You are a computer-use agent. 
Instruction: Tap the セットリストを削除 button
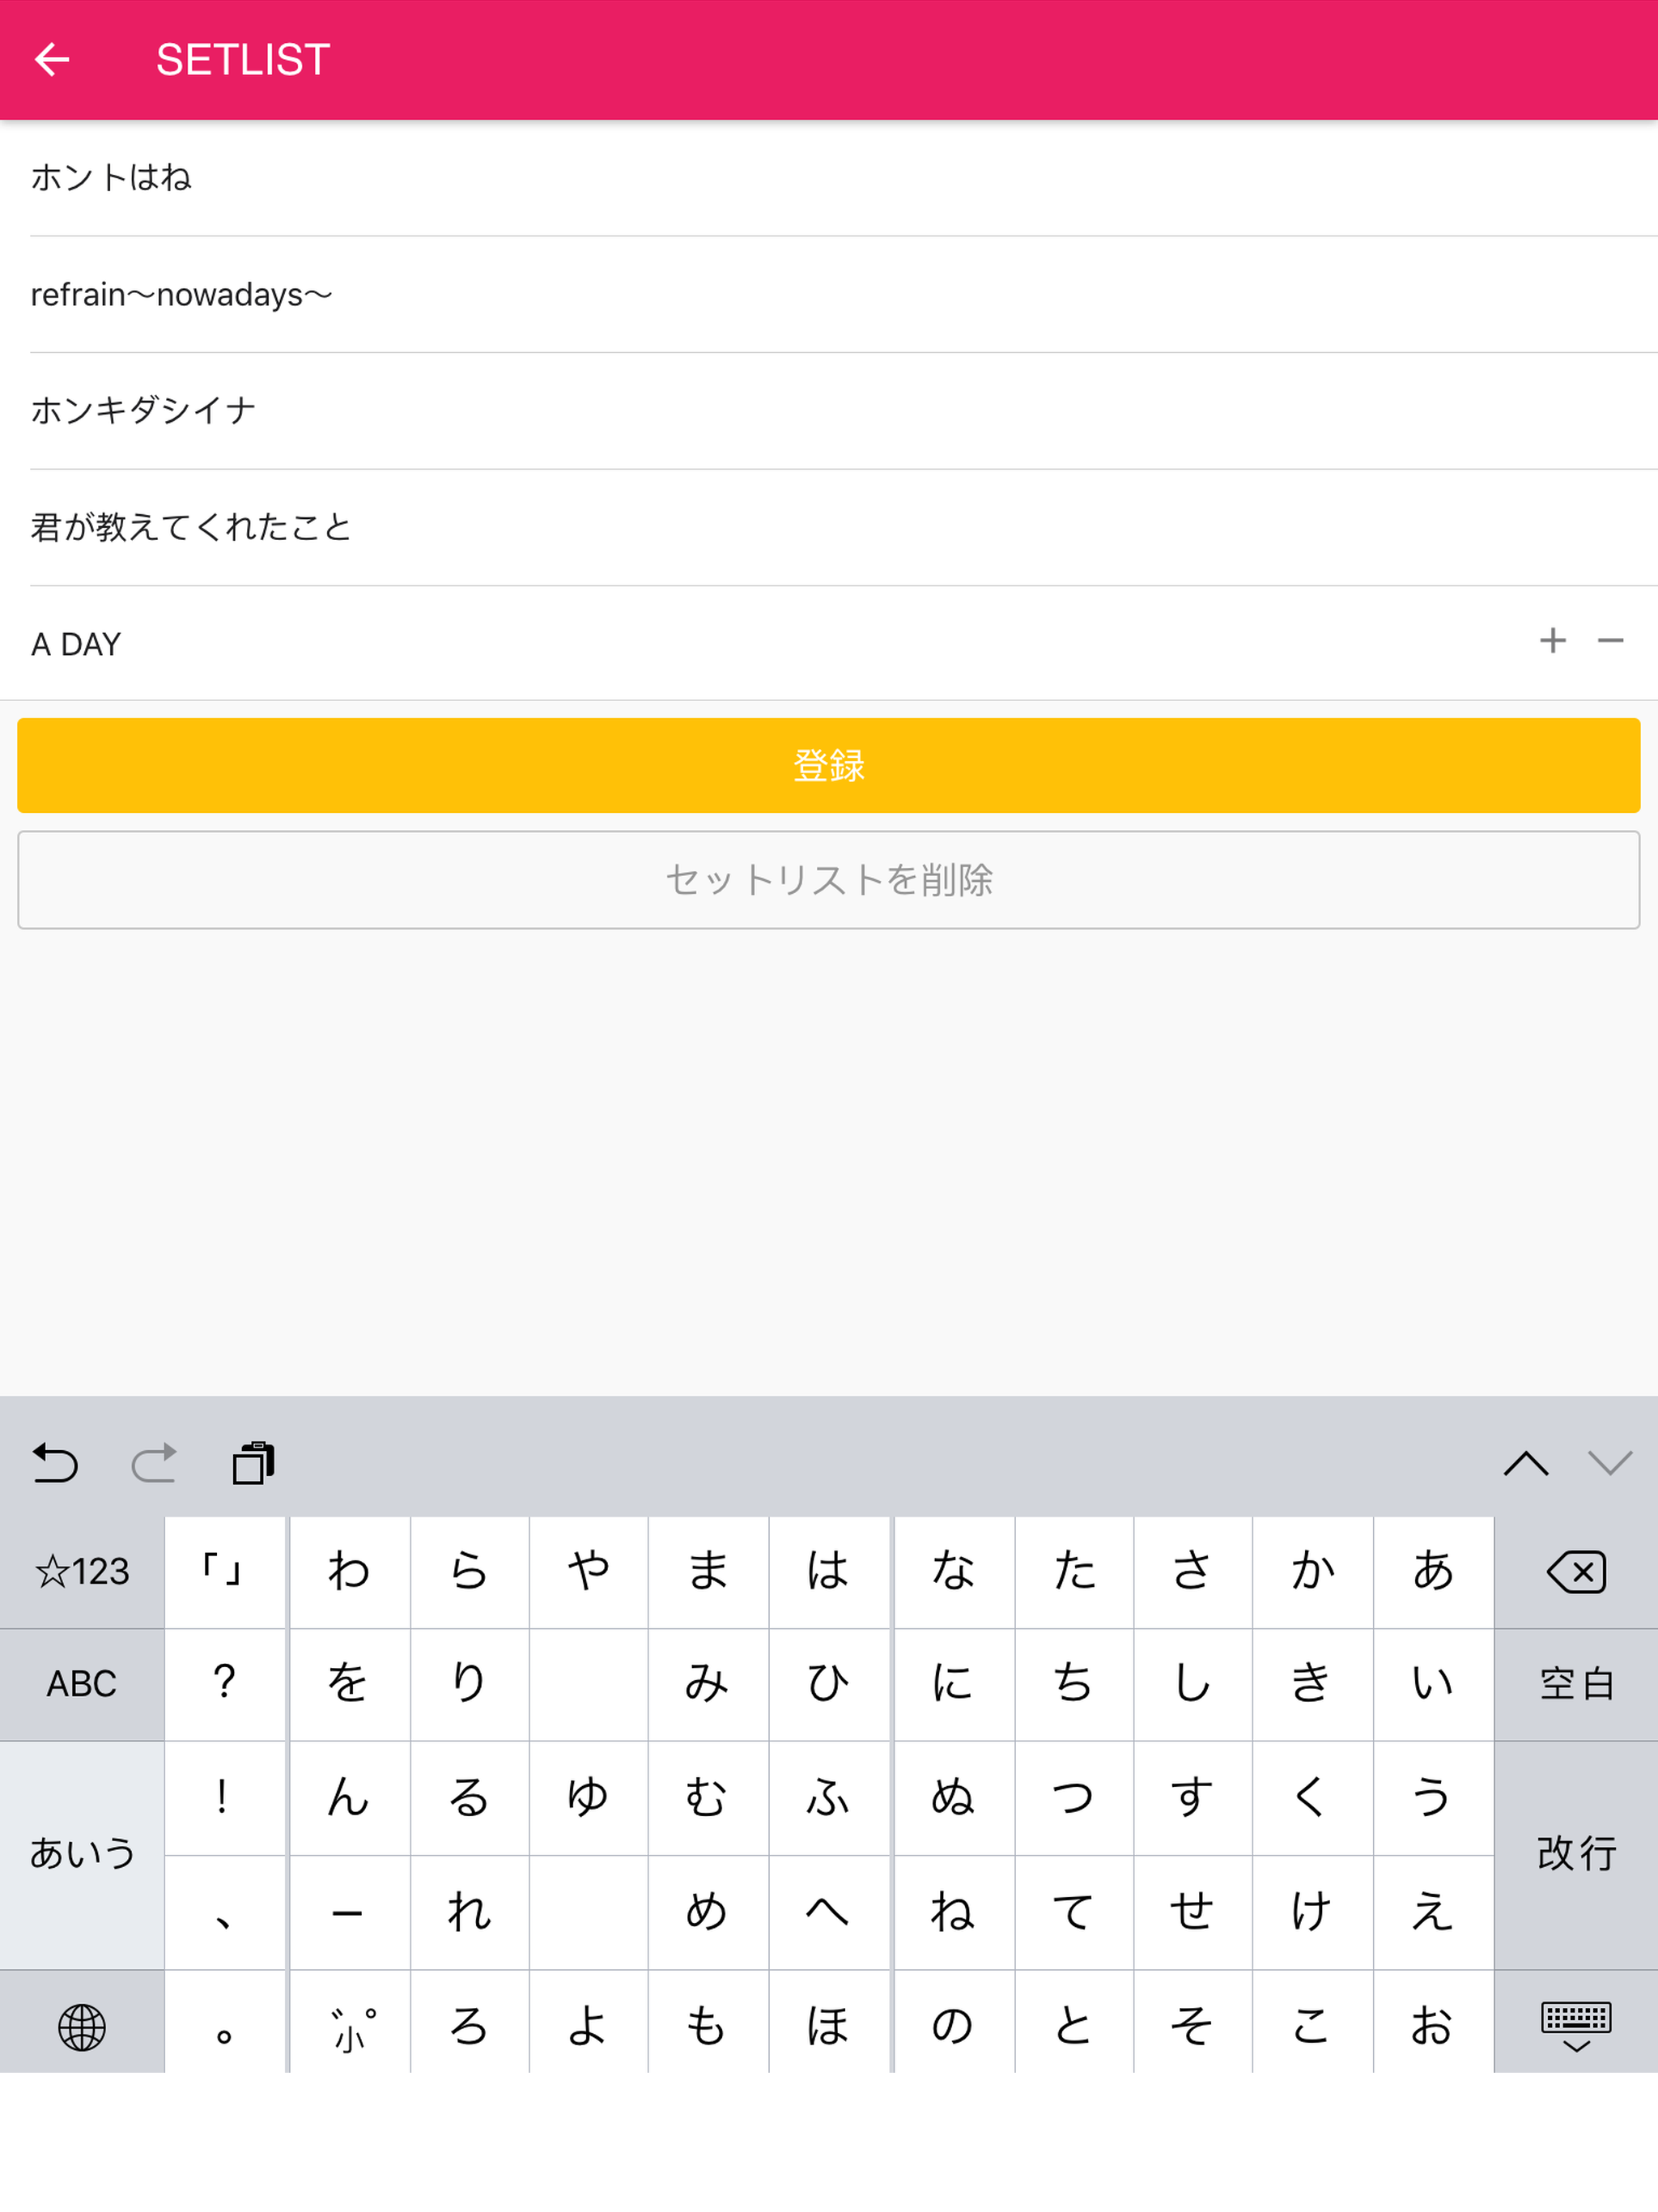click(x=828, y=880)
